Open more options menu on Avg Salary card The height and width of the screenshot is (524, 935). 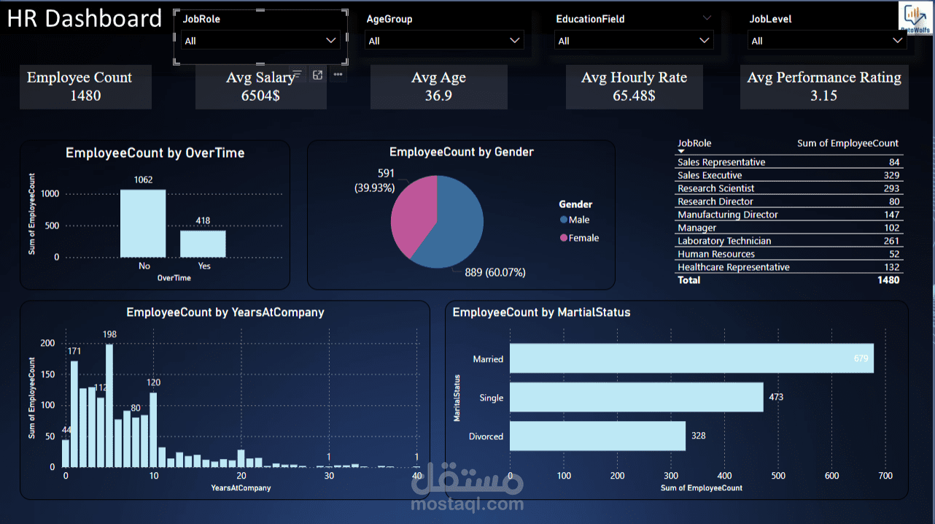[337, 74]
